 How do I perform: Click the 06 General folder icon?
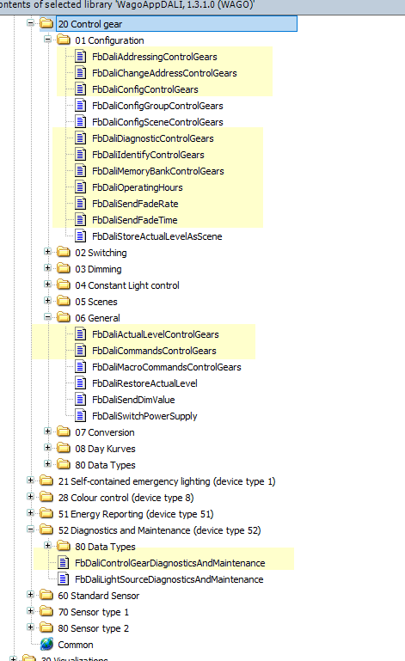coord(64,317)
